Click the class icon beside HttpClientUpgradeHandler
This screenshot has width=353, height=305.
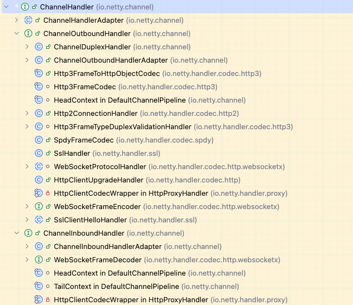pos(39,180)
